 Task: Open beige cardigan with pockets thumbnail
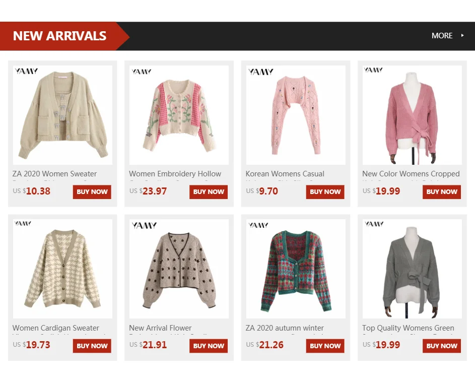tap(62, 115)
